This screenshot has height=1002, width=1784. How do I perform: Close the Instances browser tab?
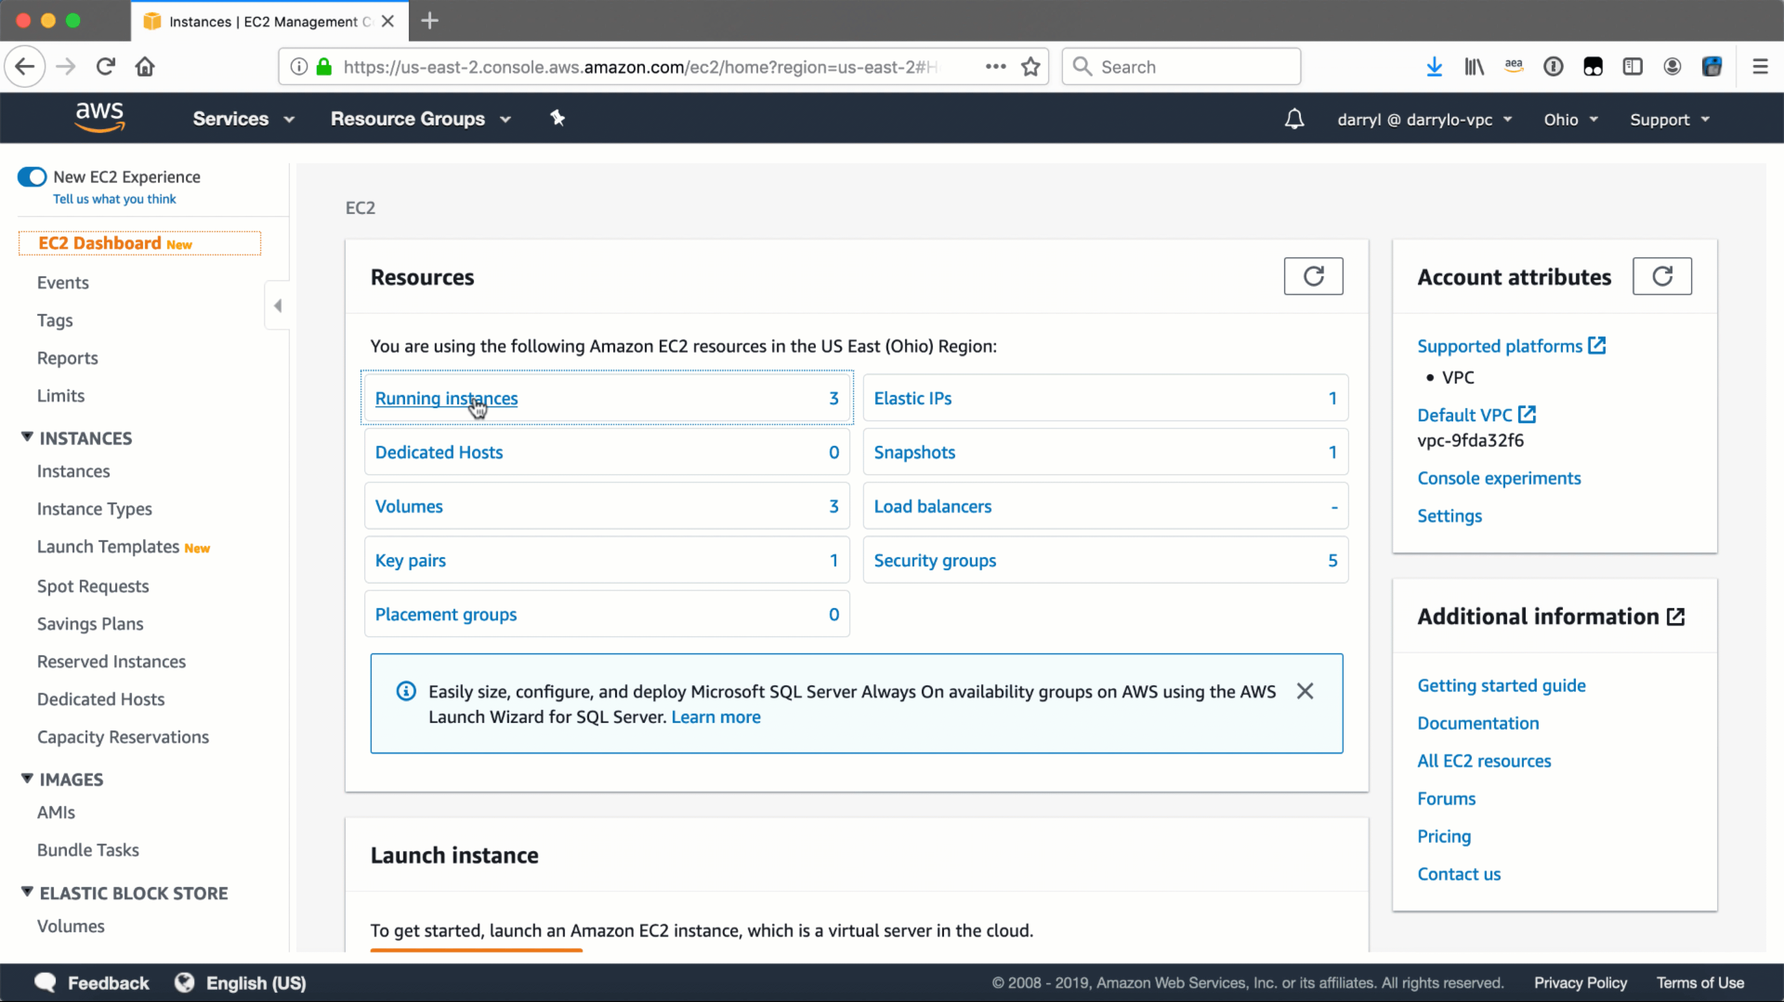coord(388,21)
